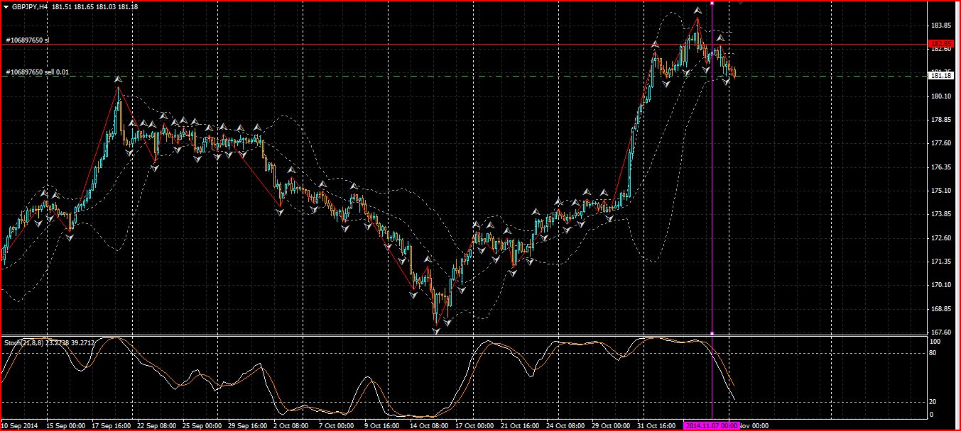
Task: Click the up fractal arrow above the 17 Sep peak
Action: [119, 79]
